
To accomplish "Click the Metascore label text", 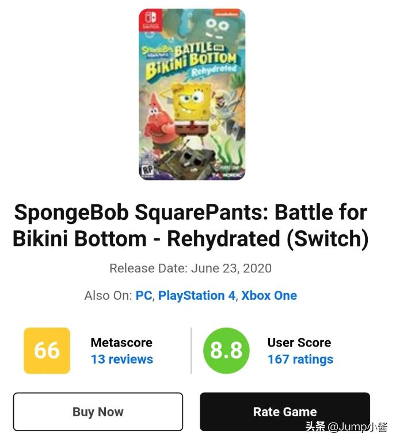I will (x=121, y=343).
